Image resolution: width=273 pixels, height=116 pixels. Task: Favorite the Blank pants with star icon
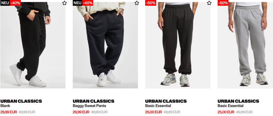pos(65,3)
